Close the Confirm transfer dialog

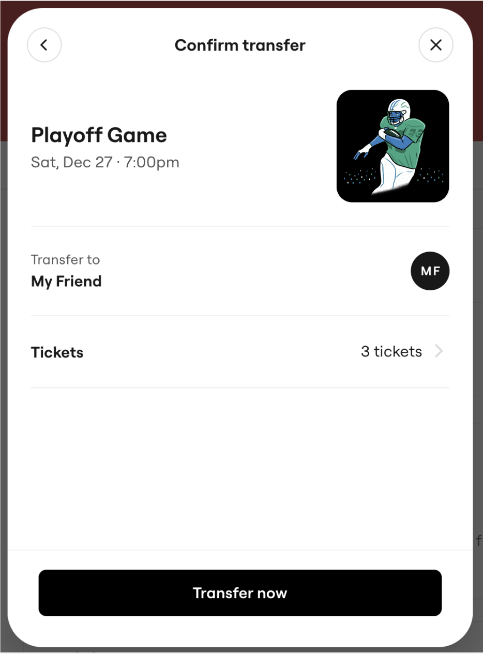coord(435,45)
